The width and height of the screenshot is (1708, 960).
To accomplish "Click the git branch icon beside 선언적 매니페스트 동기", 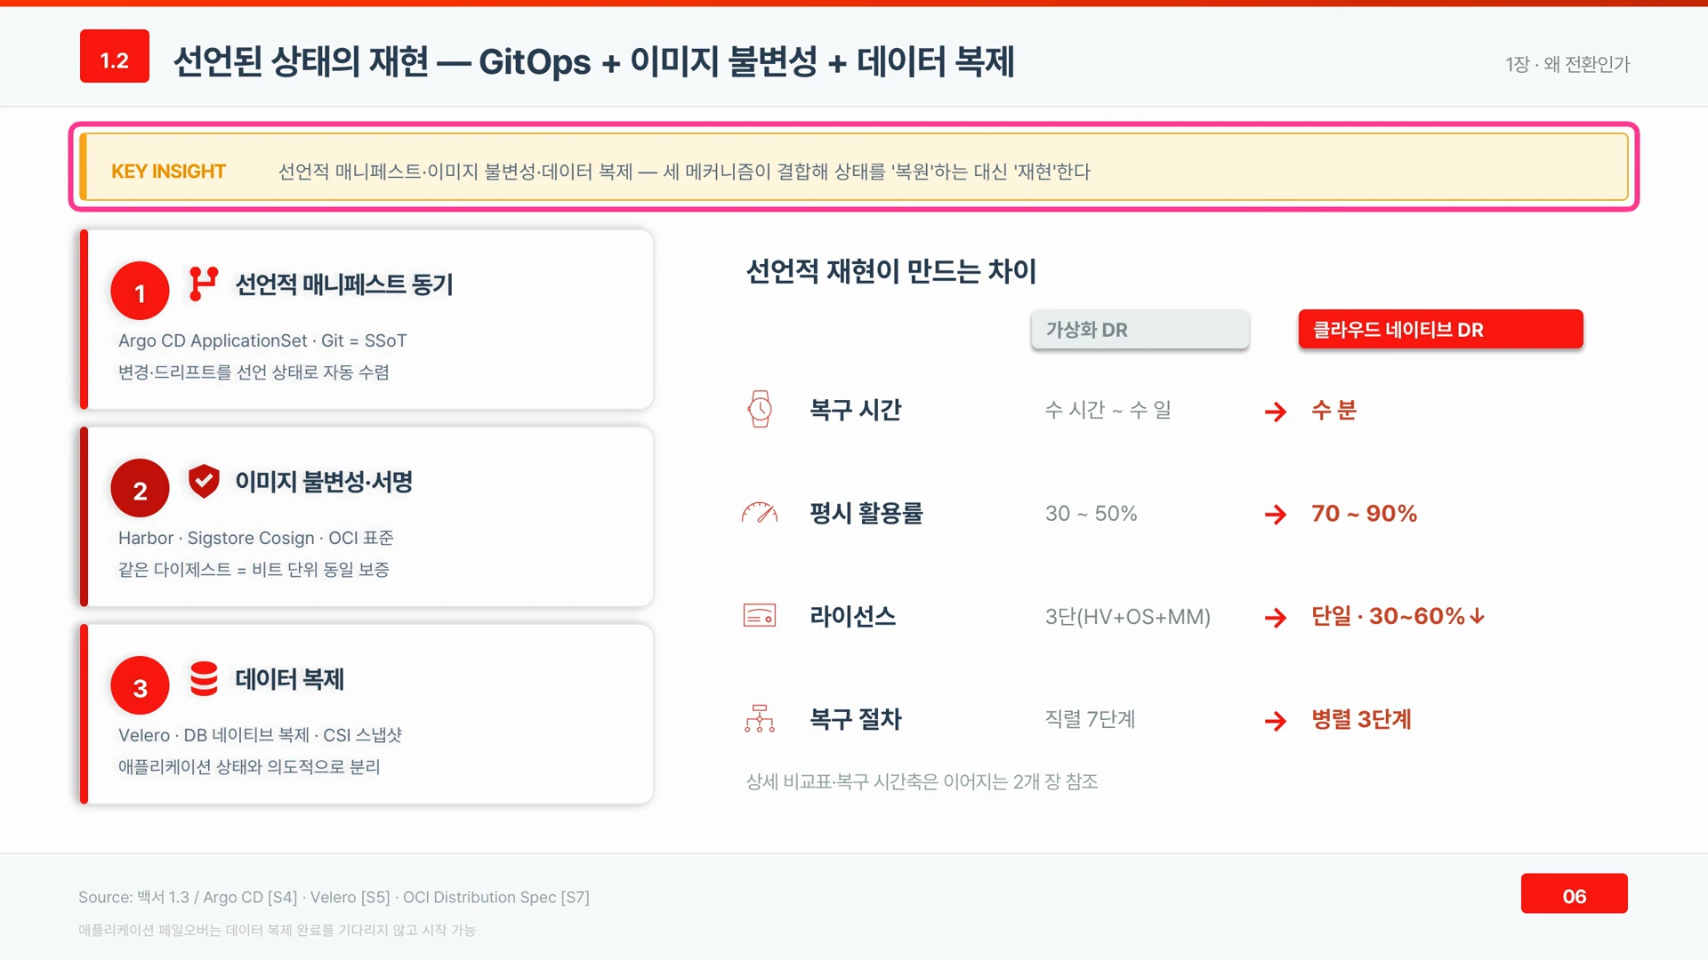I will click(204, 284).
